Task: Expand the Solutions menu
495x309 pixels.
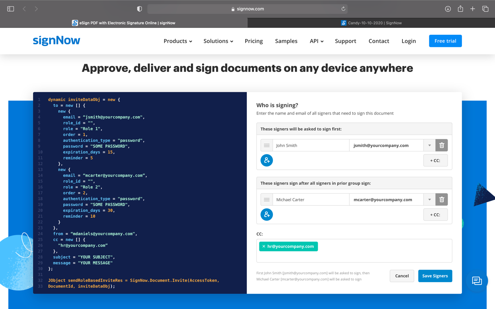Action: pos(218,41)
